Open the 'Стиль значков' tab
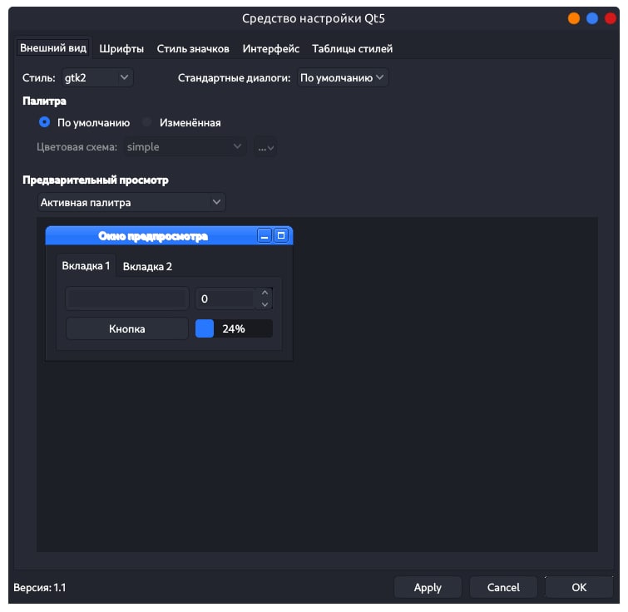The height and width of the screenshot is (612, 628). point(193,49)
